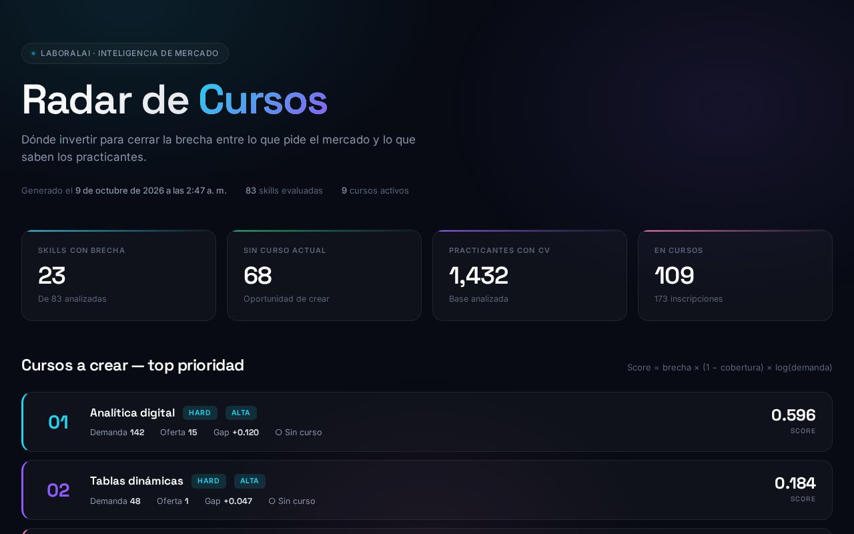Click the 173 inscripciones subtext

[689, 299]
